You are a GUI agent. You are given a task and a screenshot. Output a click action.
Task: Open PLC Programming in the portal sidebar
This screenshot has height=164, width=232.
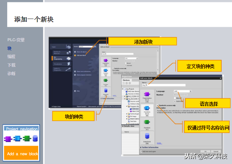[61, 58]
